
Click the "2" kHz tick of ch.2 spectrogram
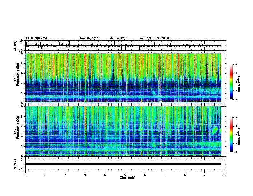pos(22,146)
